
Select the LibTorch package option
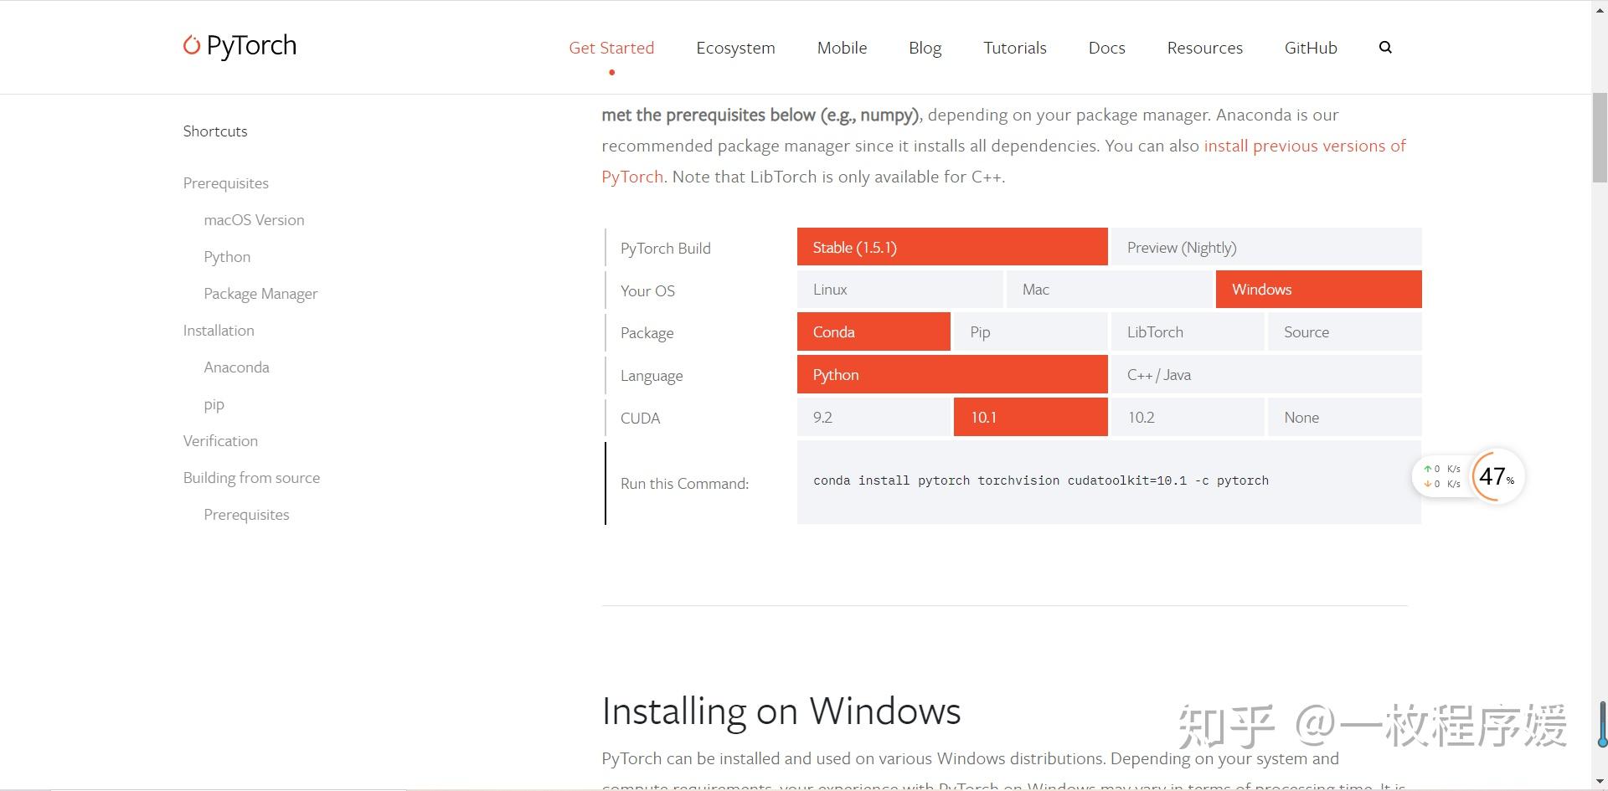click(x=1187, y=331)
